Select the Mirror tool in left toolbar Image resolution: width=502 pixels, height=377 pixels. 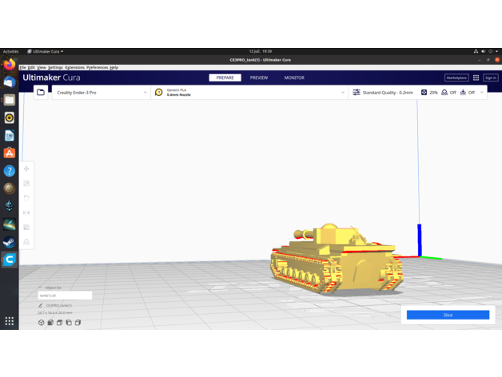pyautogui.click(x=26, y=212)
